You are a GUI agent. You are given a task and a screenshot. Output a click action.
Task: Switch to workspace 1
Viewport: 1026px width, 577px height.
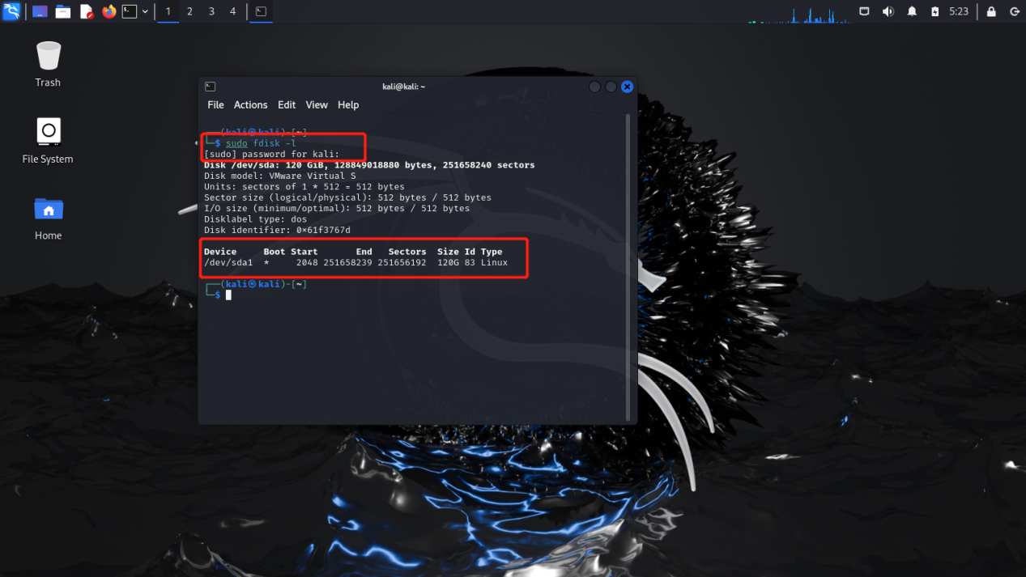168,11
